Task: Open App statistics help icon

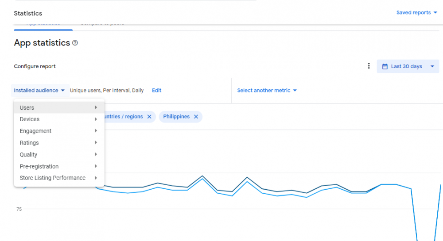Action: click(75, 43)
